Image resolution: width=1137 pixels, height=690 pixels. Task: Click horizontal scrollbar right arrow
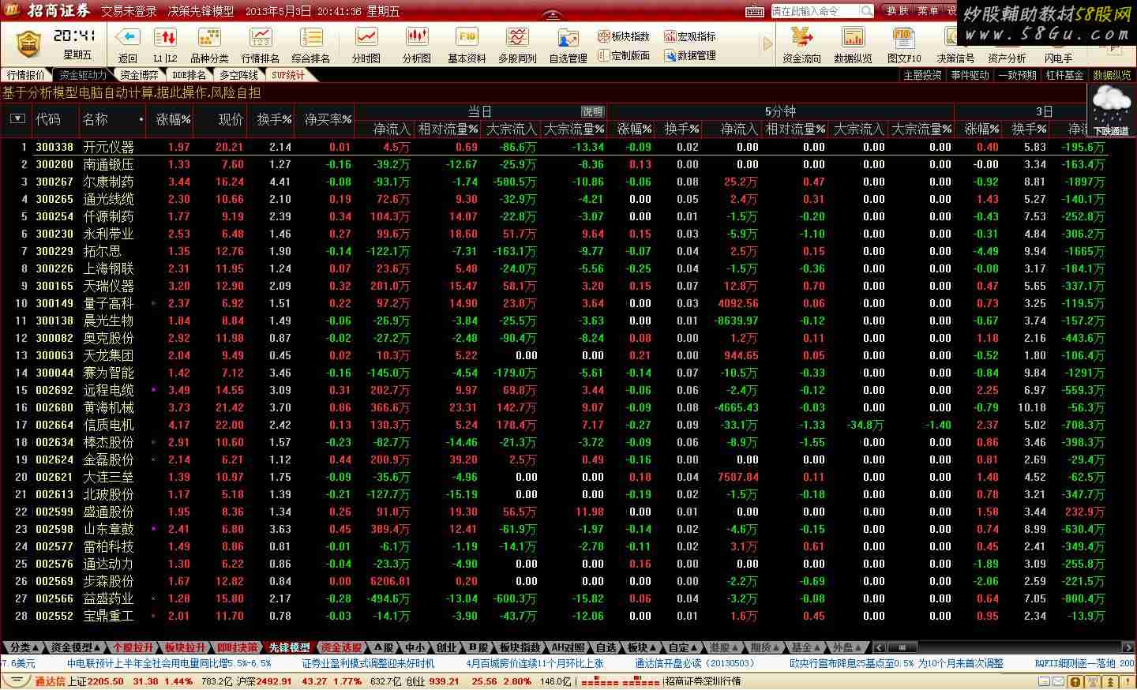click(1129, 647)
